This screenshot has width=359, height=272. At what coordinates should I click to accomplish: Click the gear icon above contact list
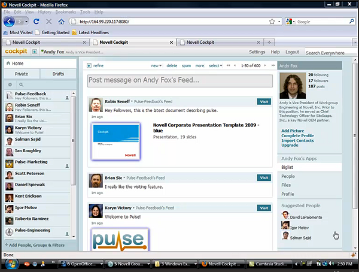tap(10, 84)
